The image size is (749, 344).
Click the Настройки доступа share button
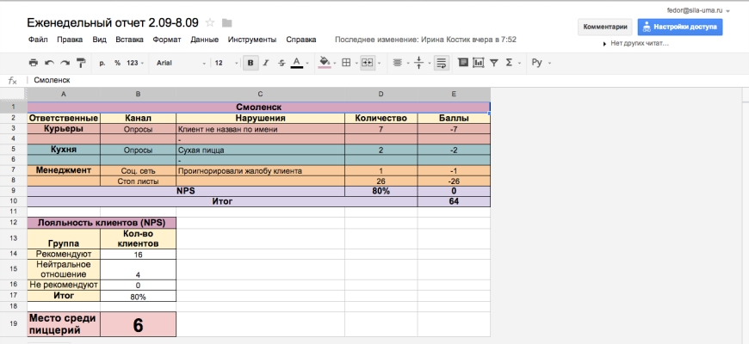[680, 27]
